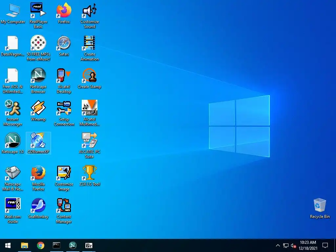The height and width of the screenshot is (252, 336).
Task: Select the My Computer desktop icon
Action: coord(13,13)
